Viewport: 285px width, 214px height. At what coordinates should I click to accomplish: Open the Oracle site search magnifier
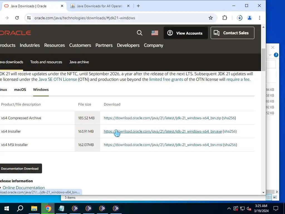click(x=140, y=33)
